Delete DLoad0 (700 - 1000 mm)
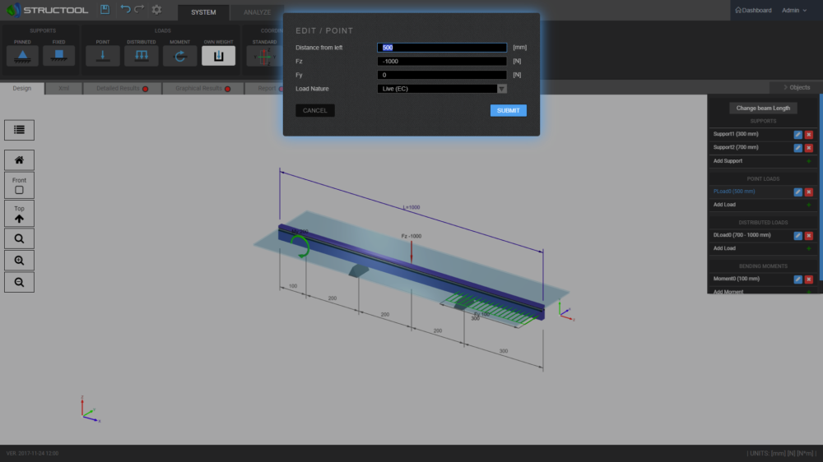 click(x=809, y=235)
